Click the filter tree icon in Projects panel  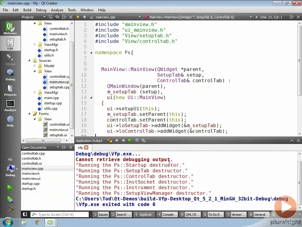pyautogui.click(x=50, y=17)
